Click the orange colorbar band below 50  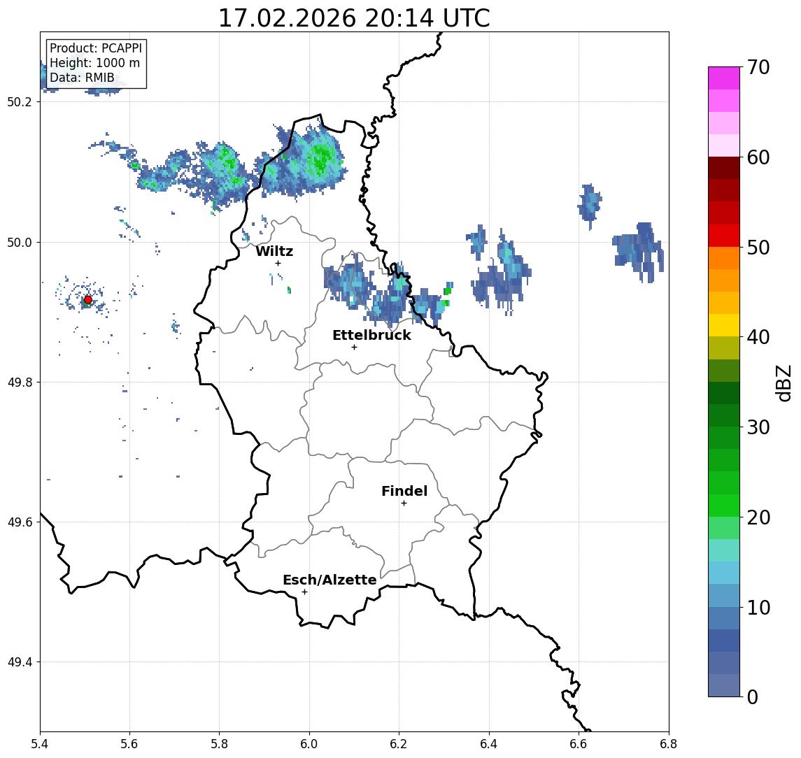724,258
